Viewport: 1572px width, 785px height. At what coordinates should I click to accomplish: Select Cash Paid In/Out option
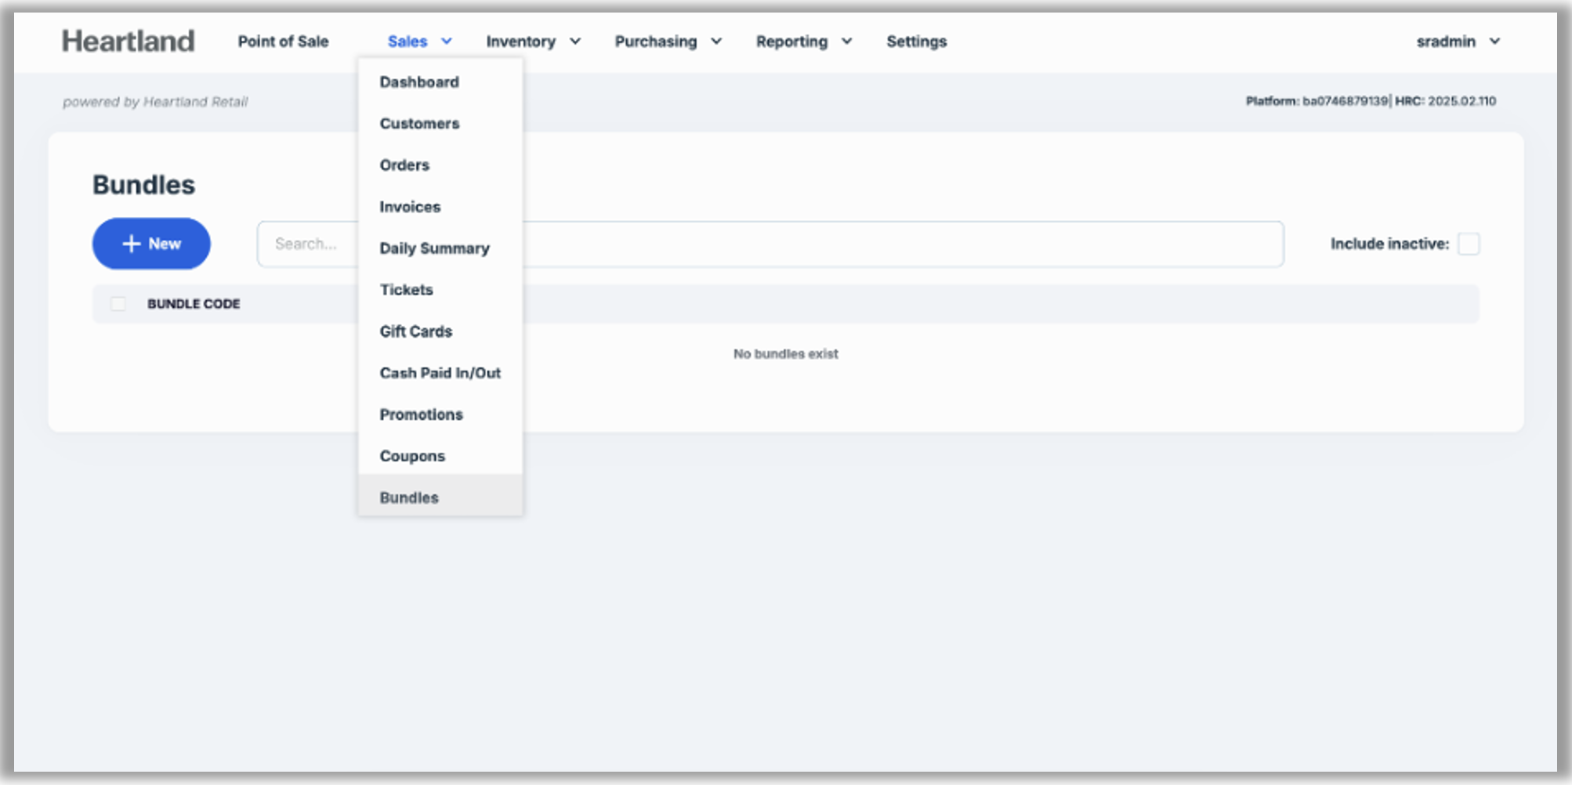[x=440, y=373]
